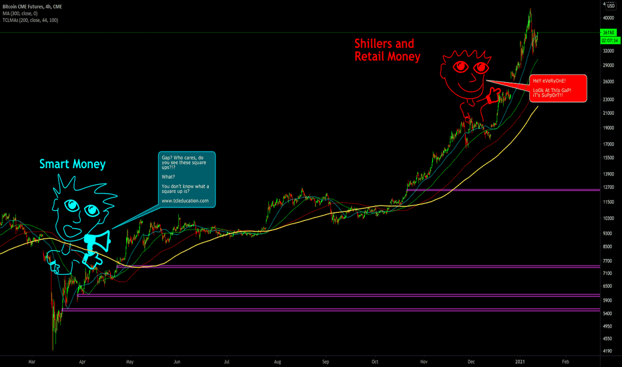Select the teal 'Gap? Who cares' callout

[x=186, y=179]
